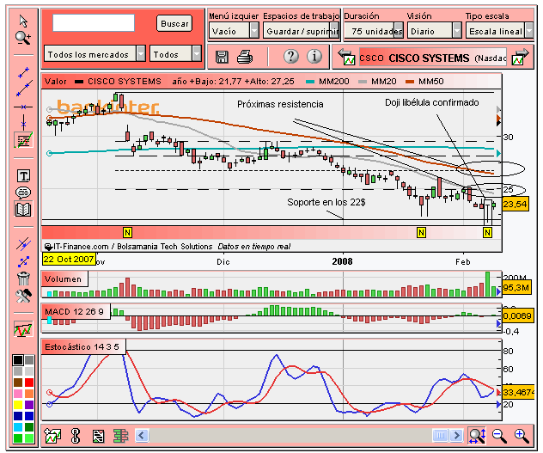Print the chart

coord(245,57)
